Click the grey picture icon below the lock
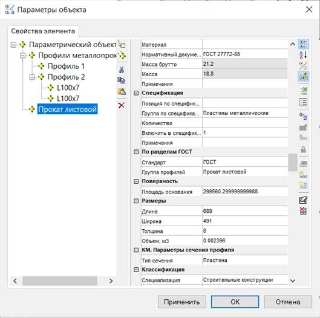Viewport: 320px width, 318px height. pyautogui.click(x=303, y=163)
